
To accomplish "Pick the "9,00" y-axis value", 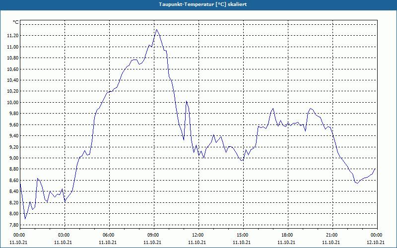I will click(13, 158).
